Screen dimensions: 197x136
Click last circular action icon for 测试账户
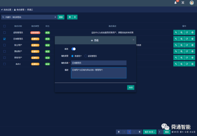(192, 51)
